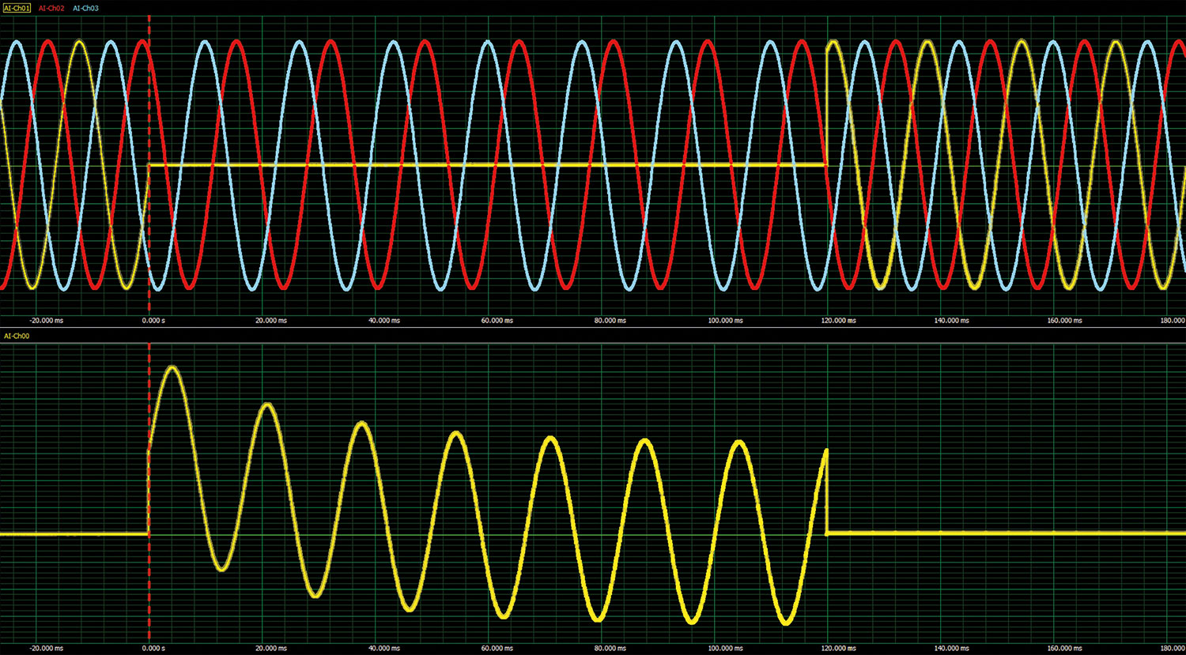Click the 0.000 s label on lower time axis
The height and width of the screenshot is (655, 1186).
[x=153, y=648]
